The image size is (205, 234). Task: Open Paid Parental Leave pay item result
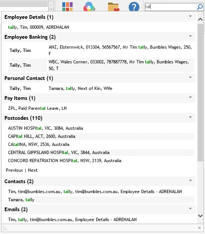click(37, 108)
